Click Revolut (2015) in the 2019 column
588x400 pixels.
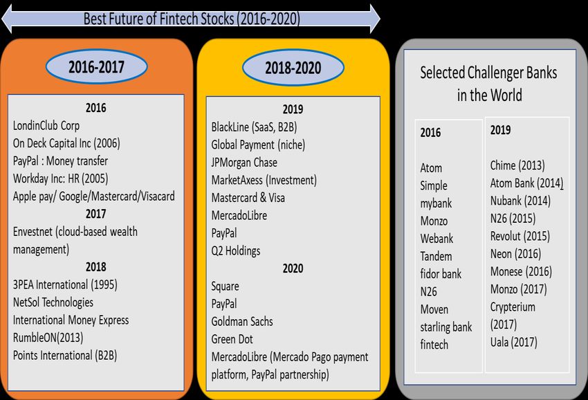coord(520,236)
